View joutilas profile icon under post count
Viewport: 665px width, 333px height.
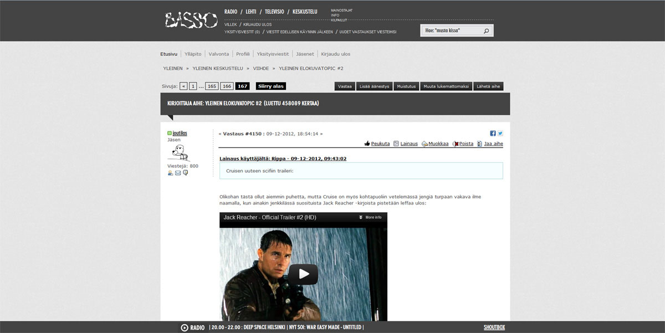coord(171,173)
